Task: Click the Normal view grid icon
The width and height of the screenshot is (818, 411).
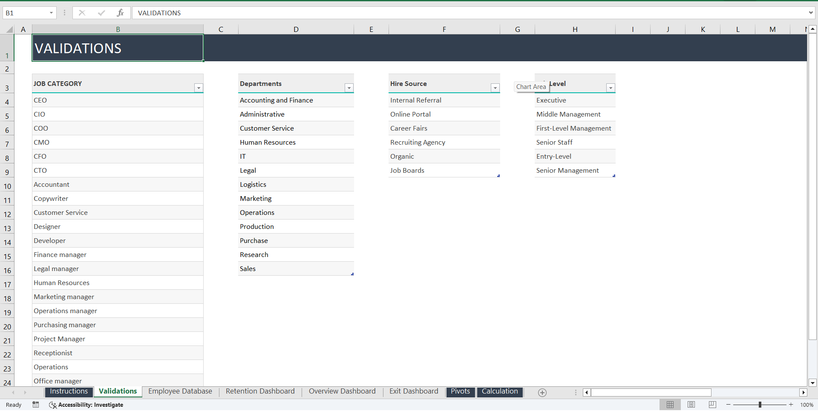Action: pyautogui.click(x=670, y=405)
